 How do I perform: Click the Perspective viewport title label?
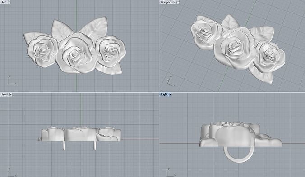pyautogui.click(x=168, y=2)
